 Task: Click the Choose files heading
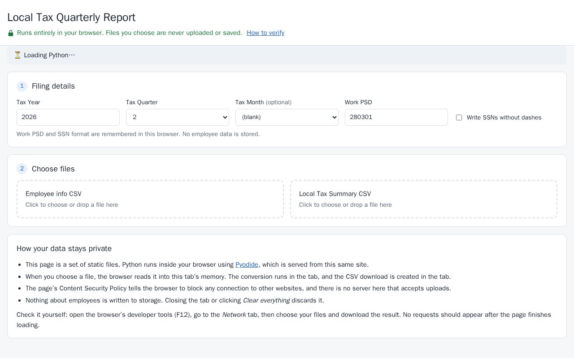53,169
